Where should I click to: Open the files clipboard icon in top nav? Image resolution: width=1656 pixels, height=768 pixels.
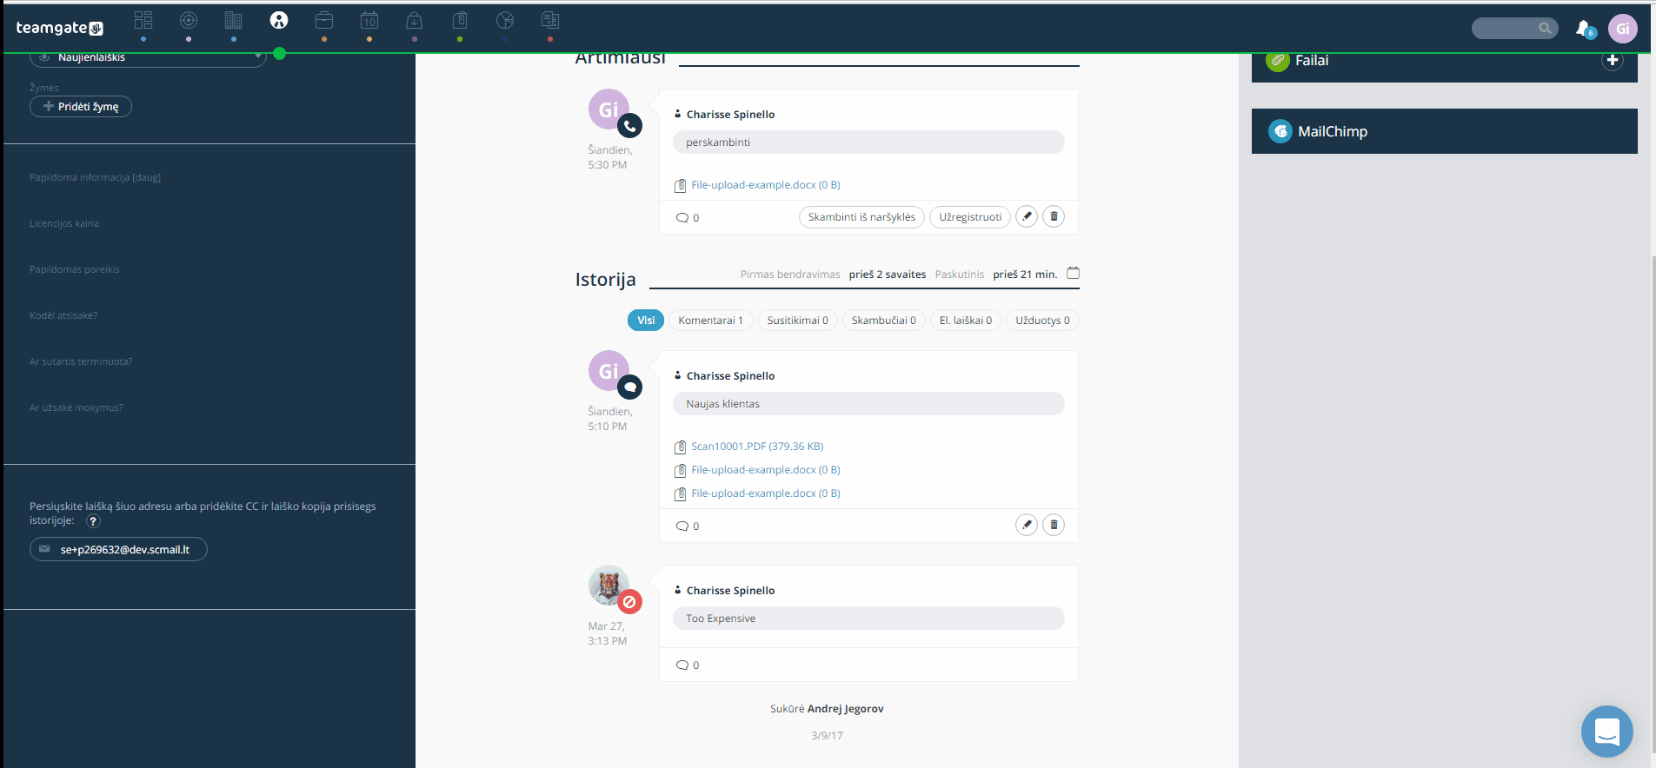460,20
